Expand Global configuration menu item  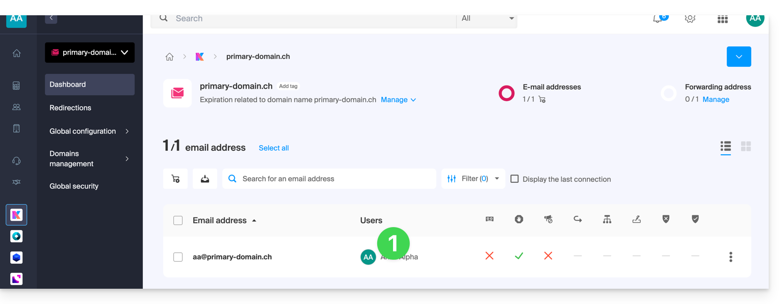[89, 131]
